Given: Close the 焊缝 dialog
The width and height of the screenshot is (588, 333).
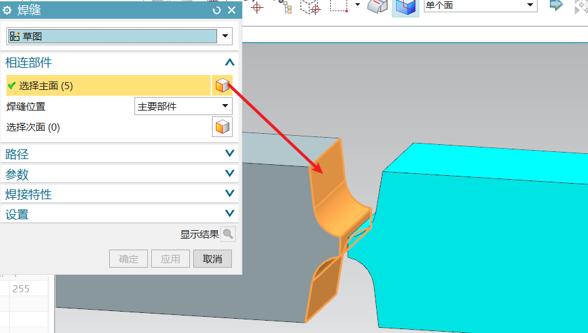Looking at the screenshot, I should click(x=232, y=10).
